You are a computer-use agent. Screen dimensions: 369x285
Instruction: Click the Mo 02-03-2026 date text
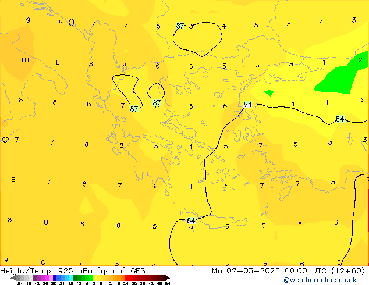point(246,271)
